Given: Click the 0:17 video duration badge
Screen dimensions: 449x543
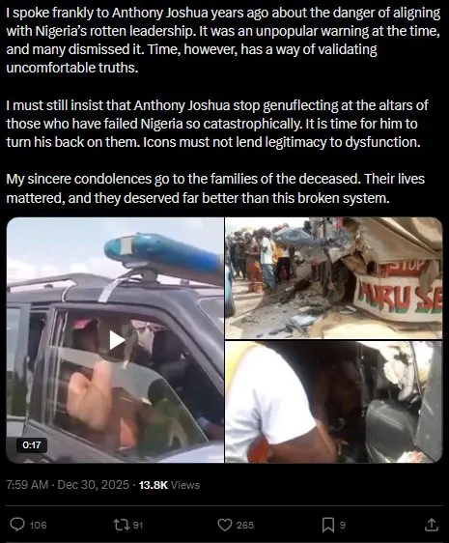Looking at the screenshot, I should coord(32,445).
